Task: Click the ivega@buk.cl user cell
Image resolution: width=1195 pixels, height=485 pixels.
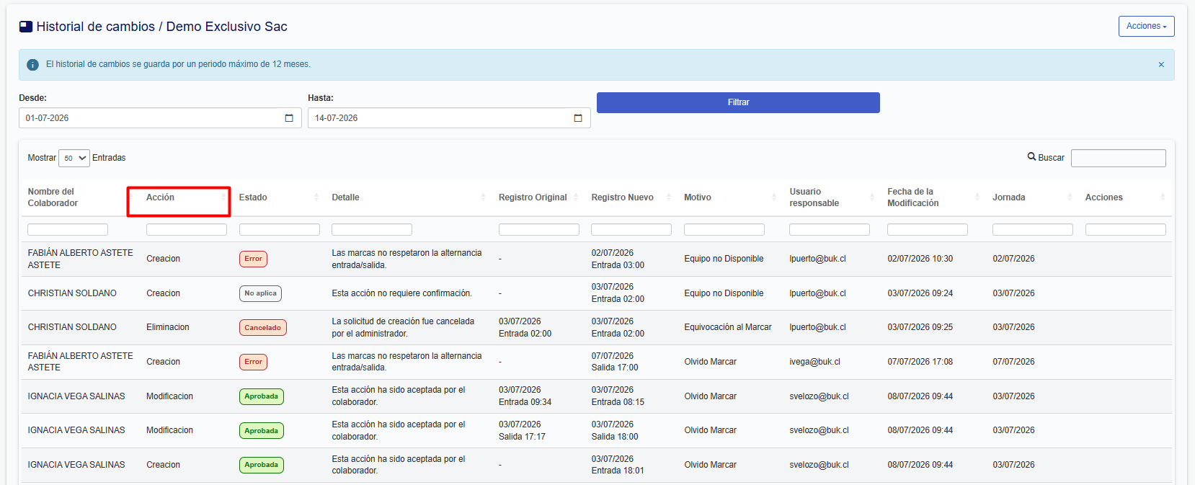Action: click(x=814, y=362)
